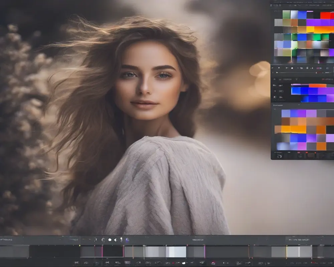Image resolution: width=334 pixels, height=267 pixels.
Task: Toggle the icon beside the blue-purple middle track
Action: 275,91
